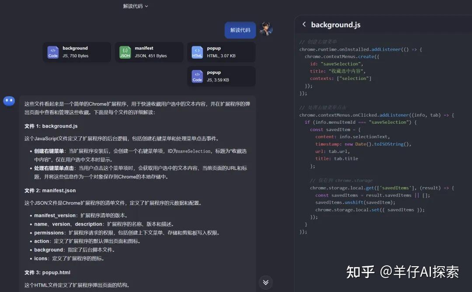Screen dimensions: 472x292
Task: Click the user profile avatar next to 解读代码 message
Action: click(266, 30)
